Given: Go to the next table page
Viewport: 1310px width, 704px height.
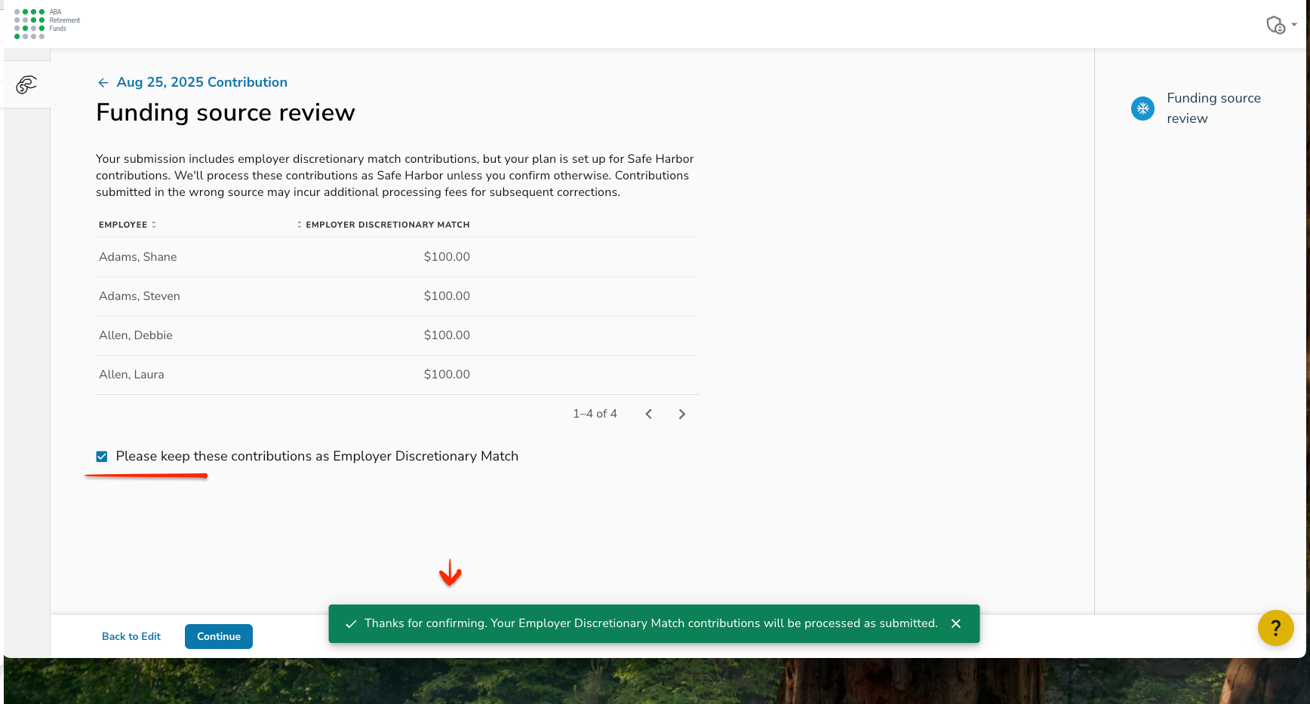Looking at the screenshot, I should click(x=682, y=414).
